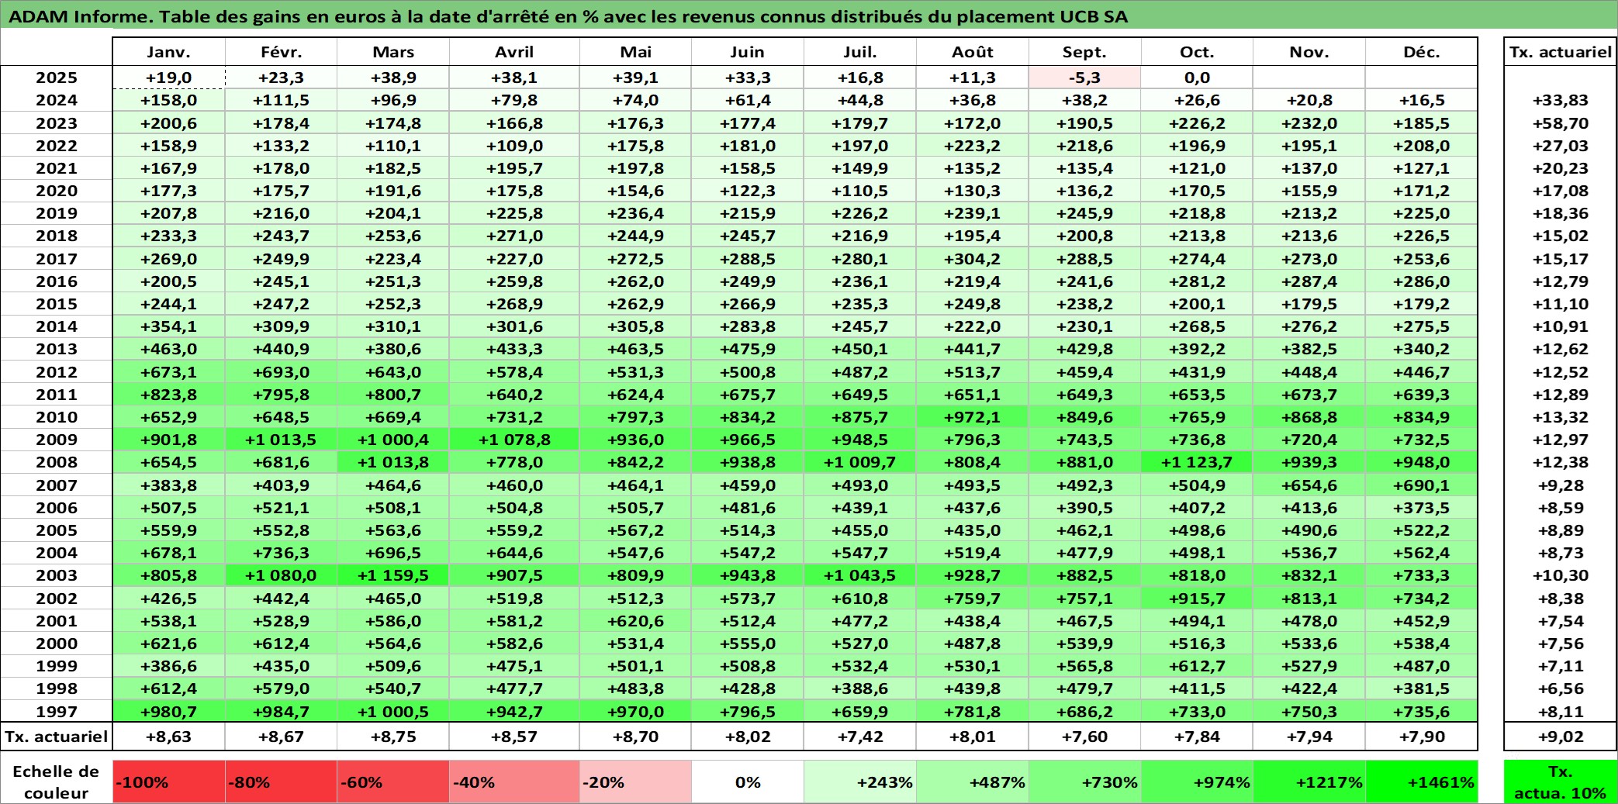Click the +730% green legend swatch
Screen dimensions: 1618x804
pyautogui.click(x=1085, y=782)
